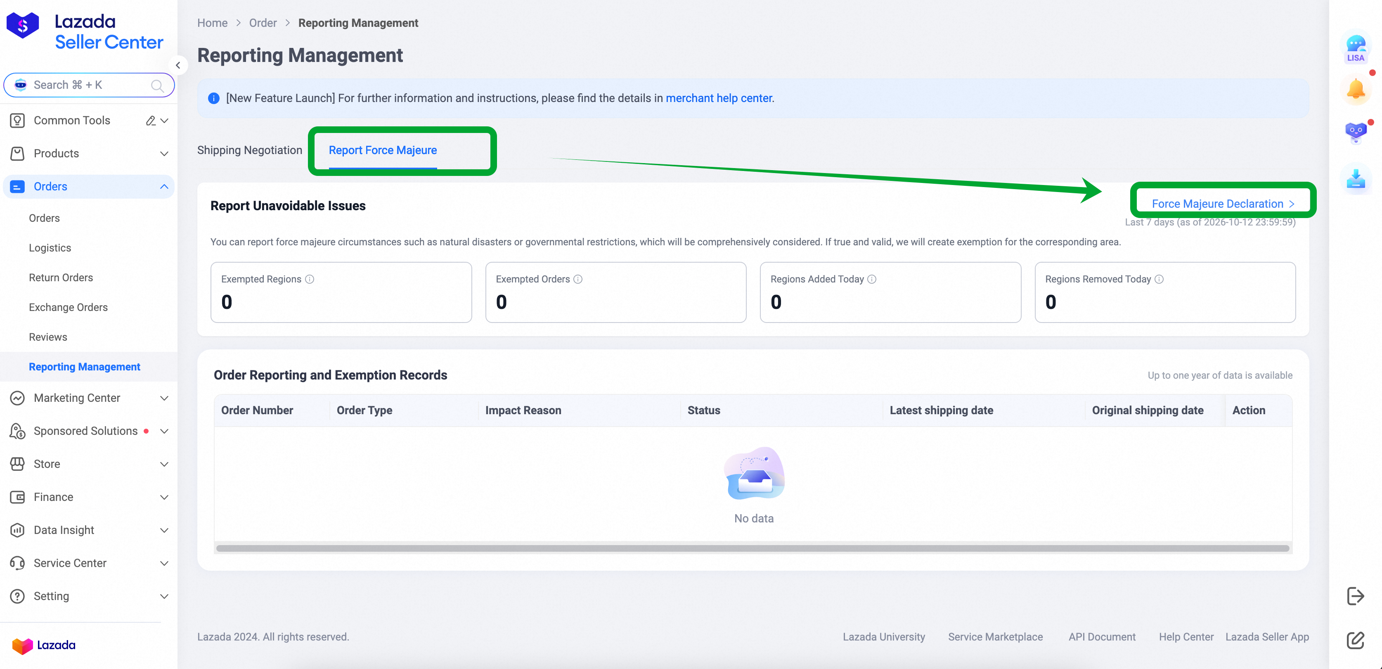This screenshot has width=1382, height=669.
Task: Open Exchange Orders in sidebar
Action: point(68,308)
